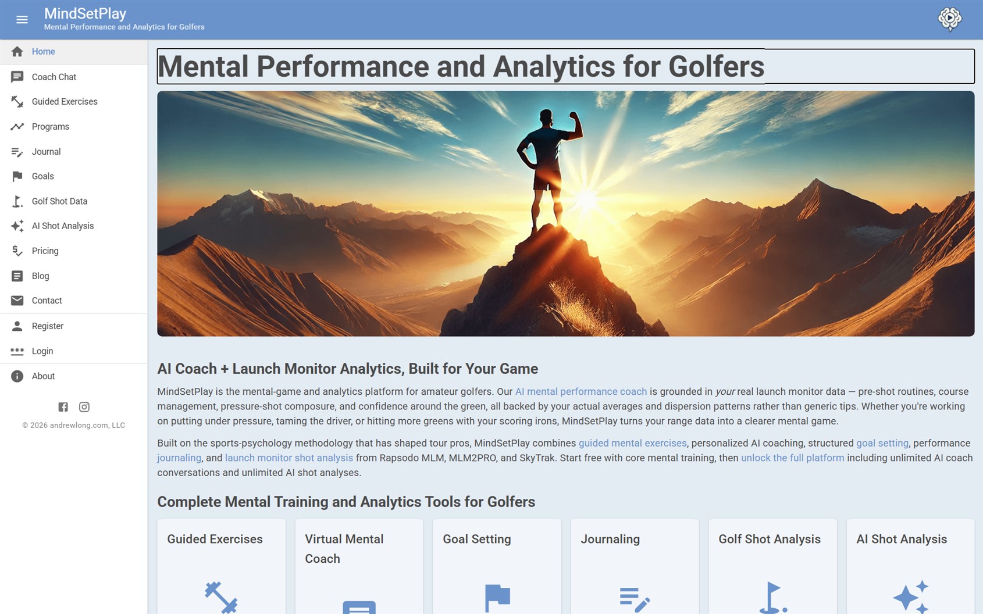The width and height of the screenshot is (983, 614).
Task: Click the flag icon on Goal Setting card
Action: 497,598
